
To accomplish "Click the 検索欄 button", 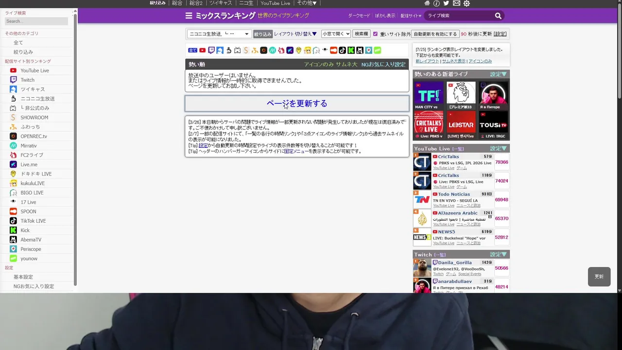I will coord(362,34).
